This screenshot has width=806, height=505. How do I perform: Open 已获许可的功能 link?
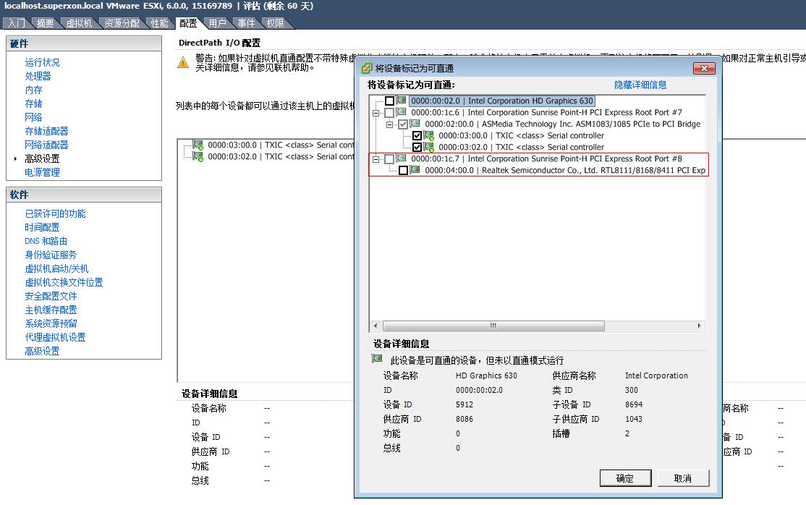tap(55, 213)
